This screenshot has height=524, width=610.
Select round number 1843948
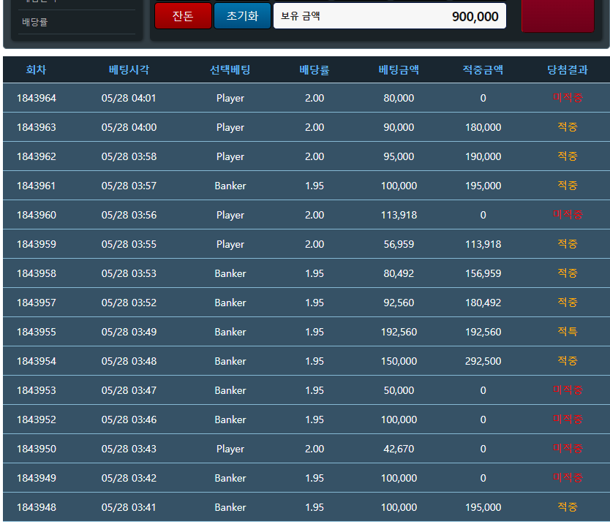click(36, 507)
